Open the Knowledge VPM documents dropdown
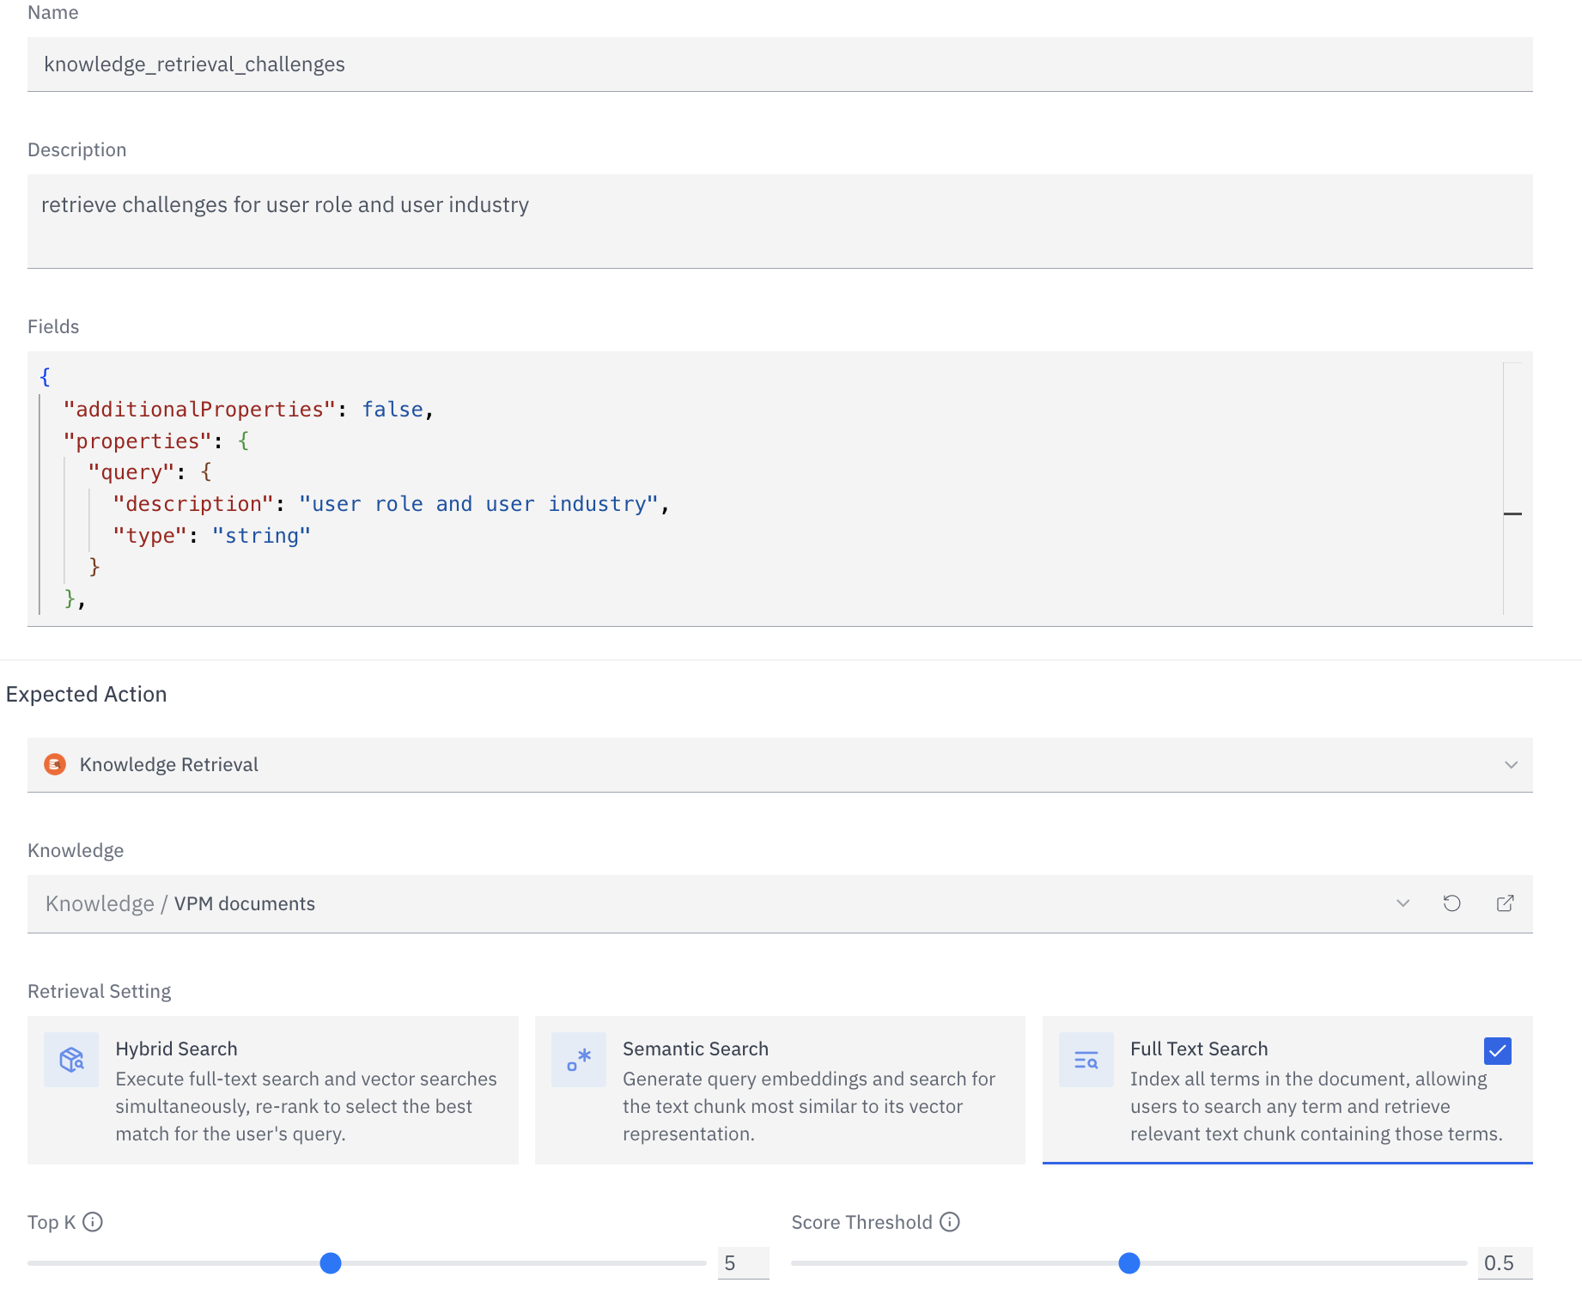 [1403, 903]
